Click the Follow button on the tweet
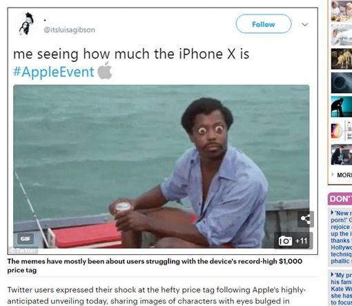Screen dimensions: 352x306 pyautogui.click(x=264, y=24)
